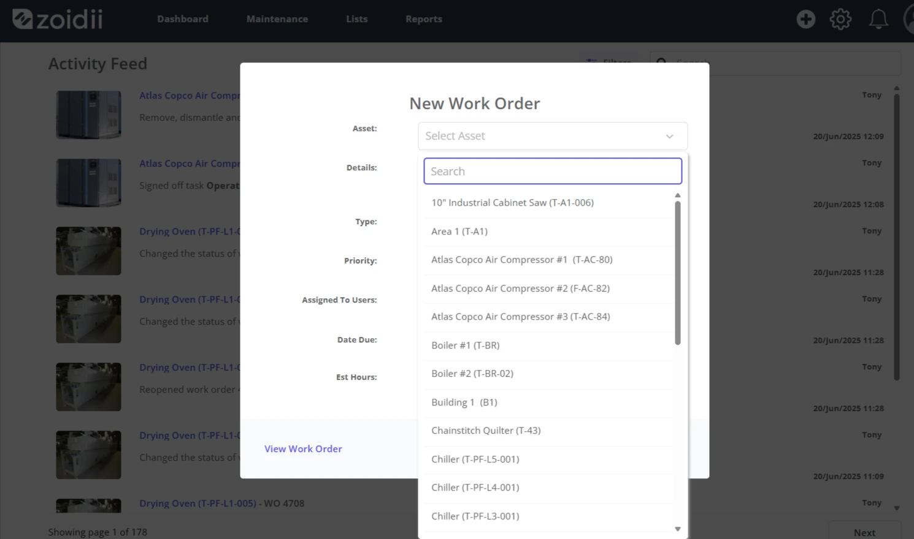Screen dimensions: 914x539
Task: Click the first Atlas Copco activity link
Action: click(x=190, y=96)
